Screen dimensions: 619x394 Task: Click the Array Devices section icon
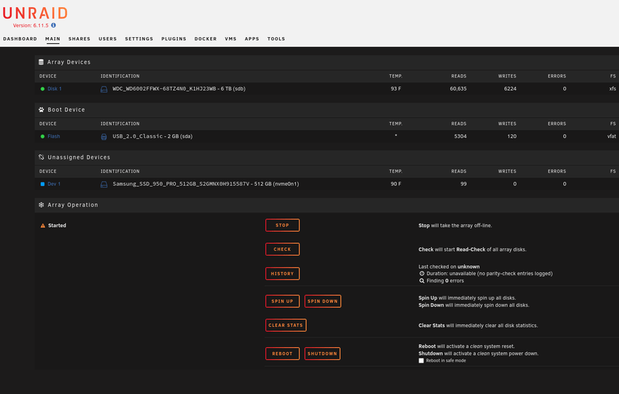(x=41, y=62)
